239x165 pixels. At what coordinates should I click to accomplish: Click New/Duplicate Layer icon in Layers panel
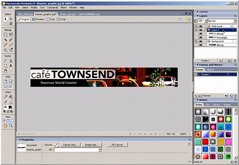221,61
